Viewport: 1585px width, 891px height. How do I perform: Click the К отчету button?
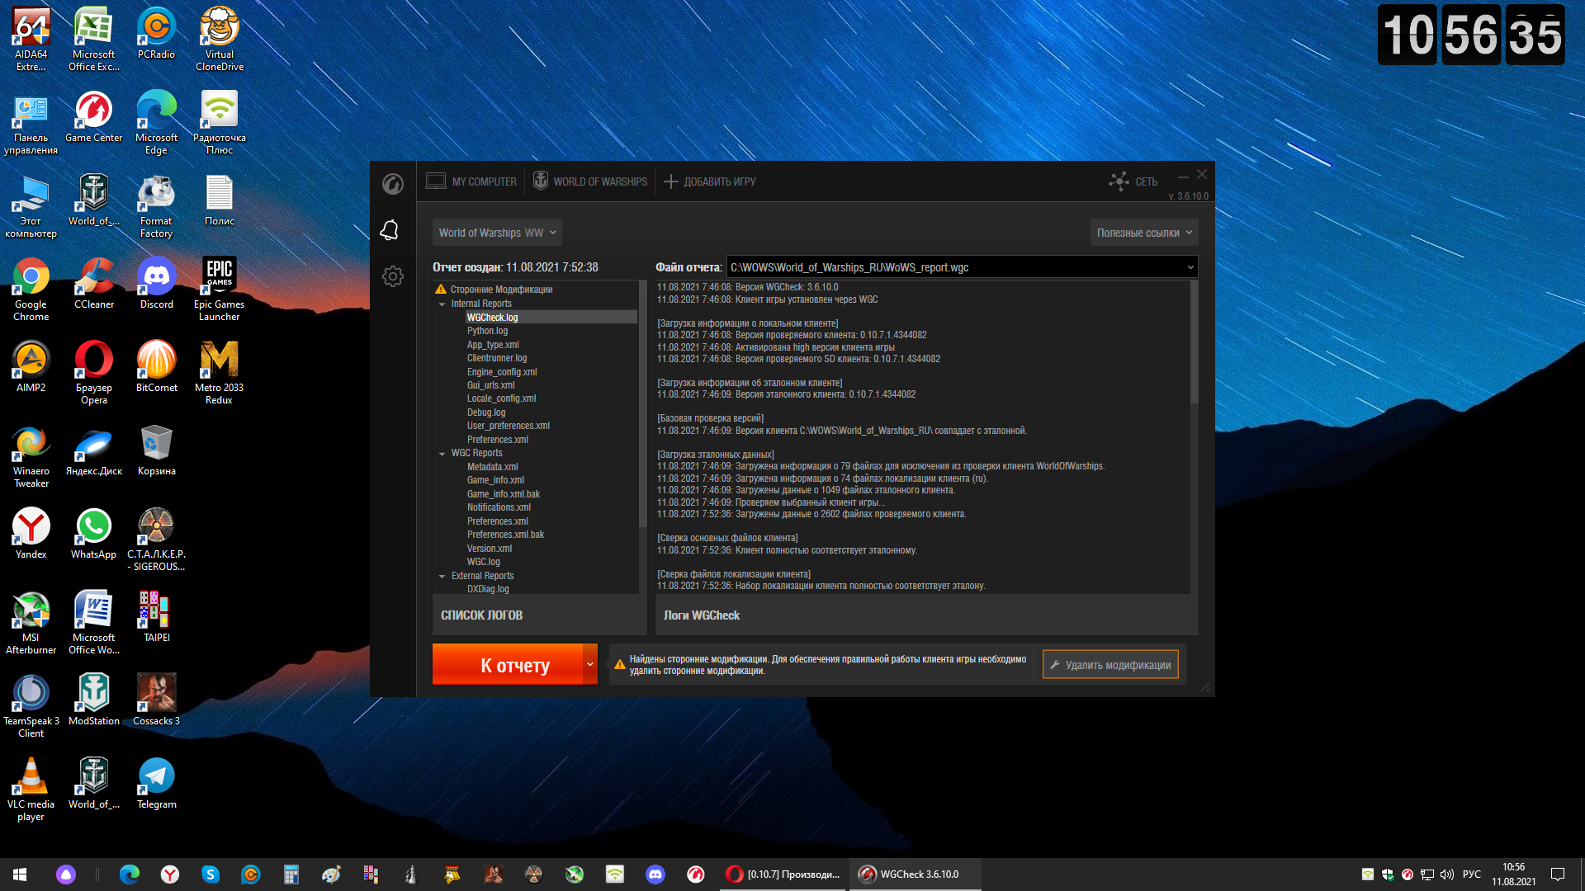pos(508,664)
